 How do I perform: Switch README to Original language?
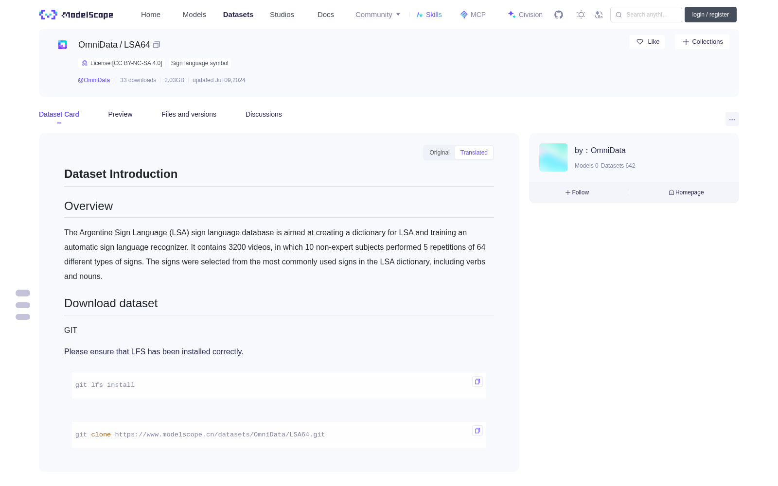tap(440, 153)
